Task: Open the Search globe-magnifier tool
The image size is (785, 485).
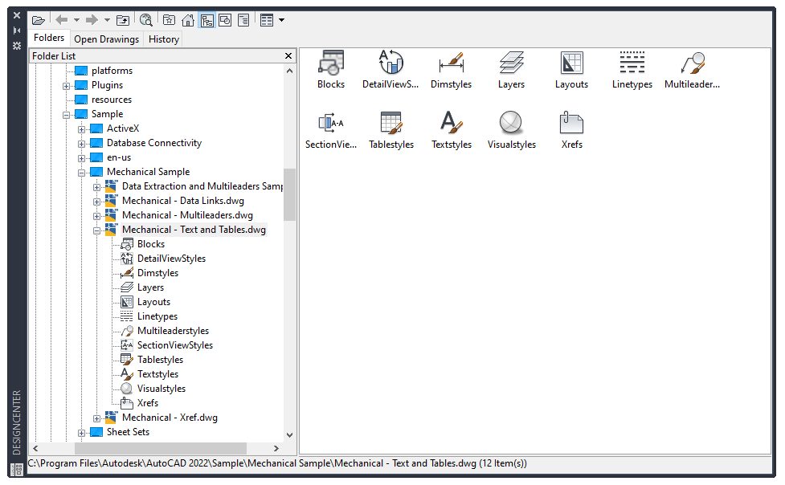Action: [146, 21]
